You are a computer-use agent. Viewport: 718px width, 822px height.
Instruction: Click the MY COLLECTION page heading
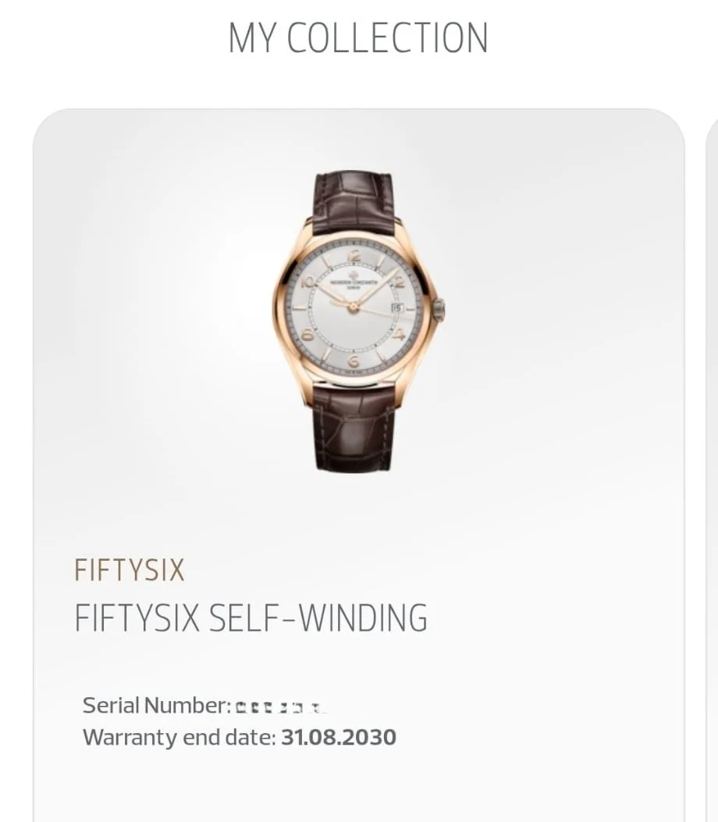[358, 38]
